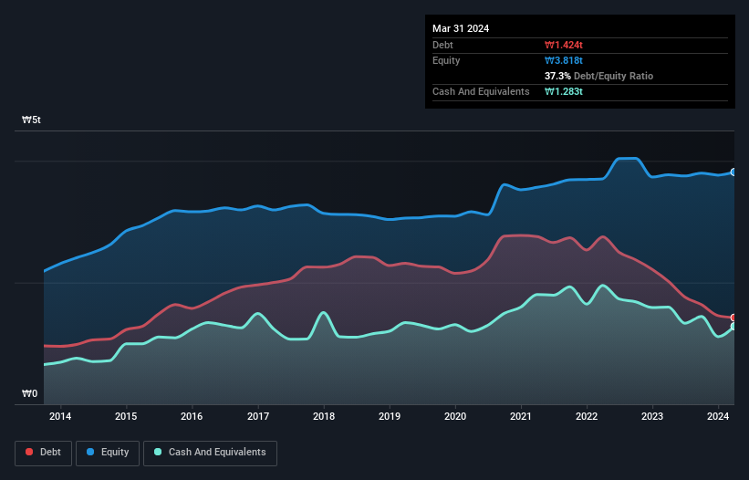Click the 2022 x-axis label
The image size is (749, 480).
[x=587, y=416]
